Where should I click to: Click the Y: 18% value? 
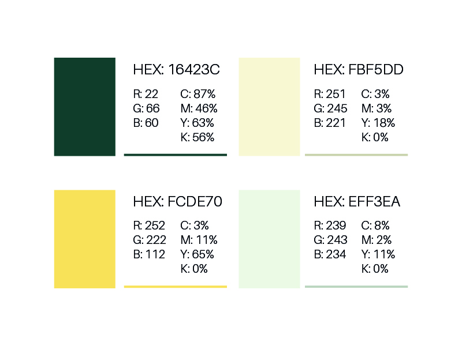(378, 123)
